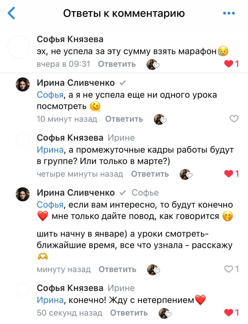Click Ответить under Ирина's first reply

[x=124, y=119]
